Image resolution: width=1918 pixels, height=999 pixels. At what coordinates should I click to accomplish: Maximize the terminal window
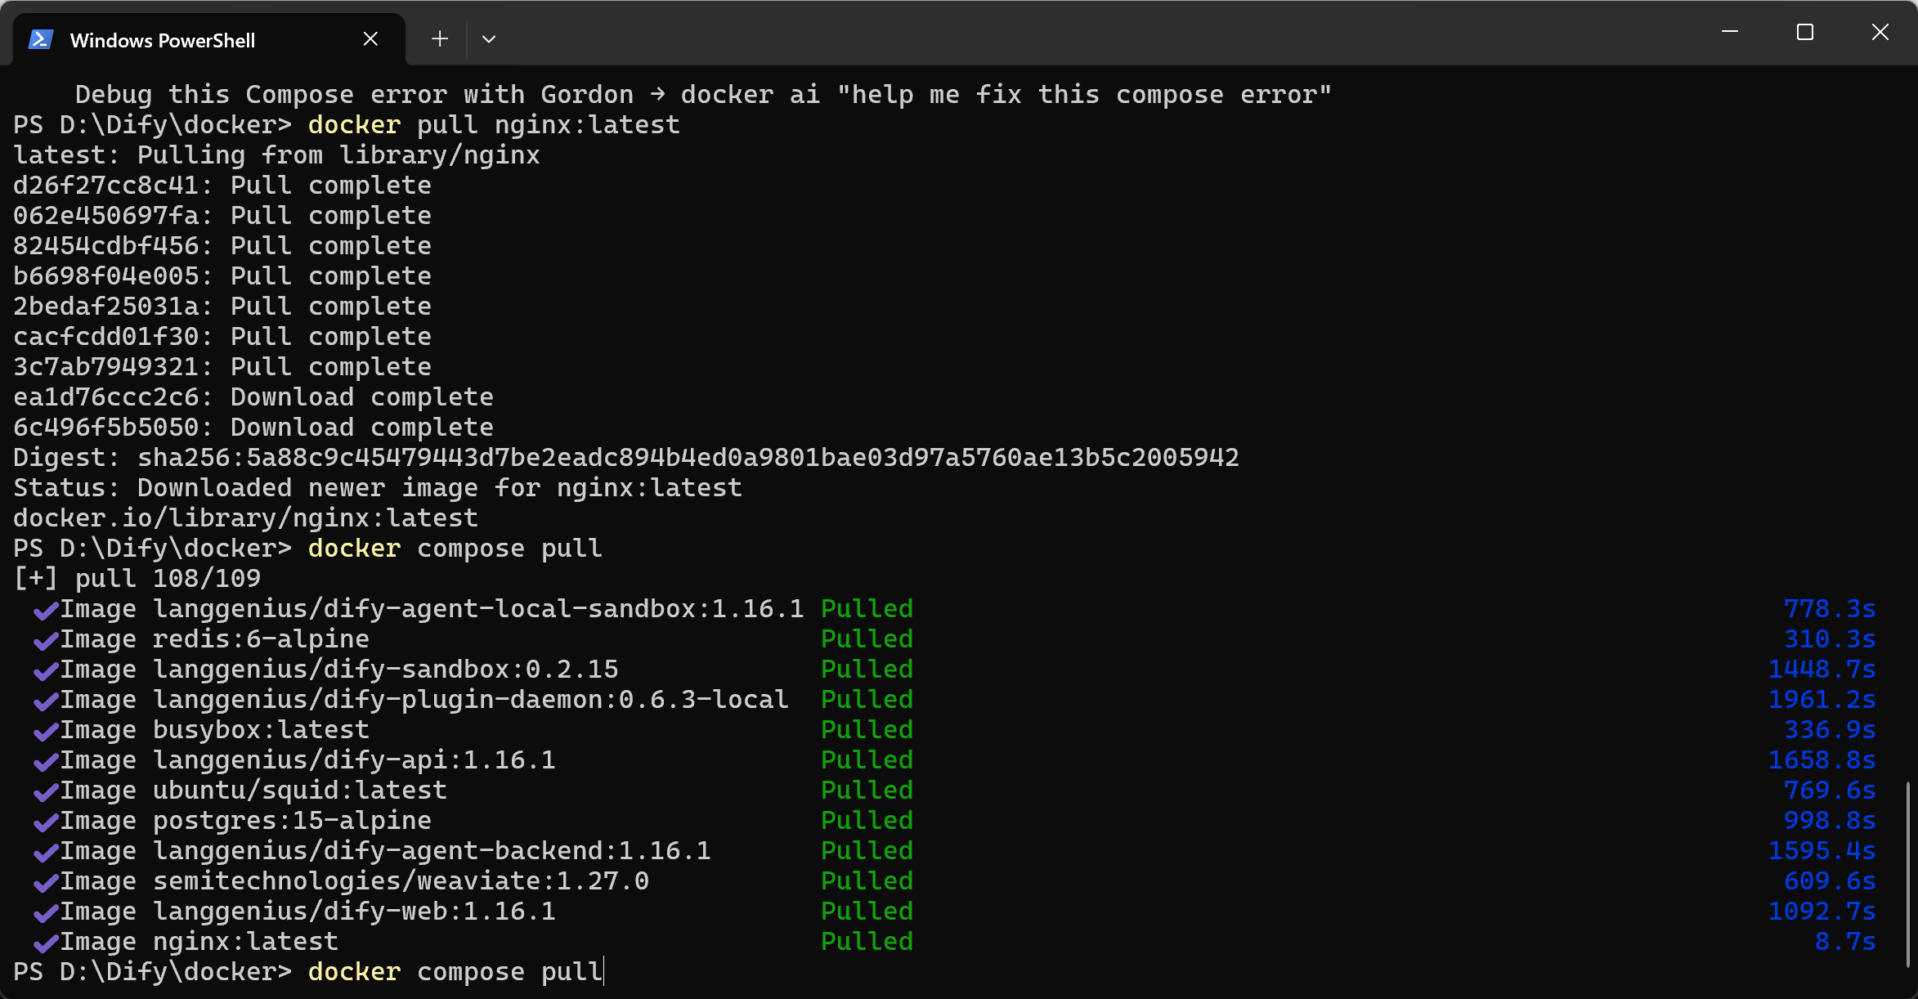[x=1805, y=32]
